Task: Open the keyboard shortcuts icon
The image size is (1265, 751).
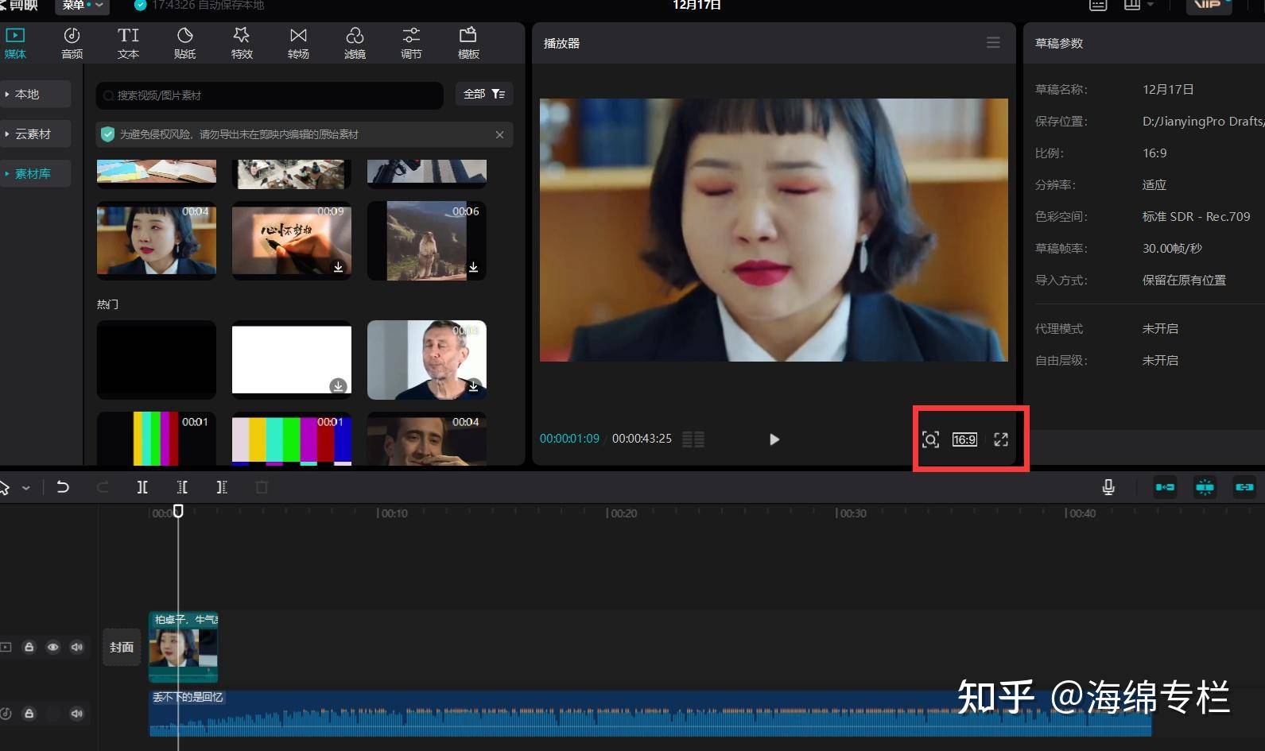Action: [1098, 5]
